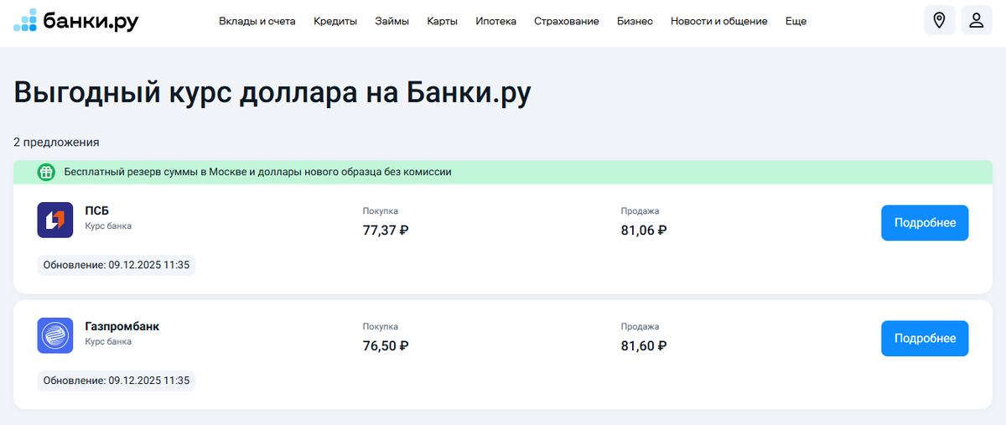Screen dimensions: 1006x425
Task: Click the Газпромбанк update timestamp badge
Action: (117, 381)
